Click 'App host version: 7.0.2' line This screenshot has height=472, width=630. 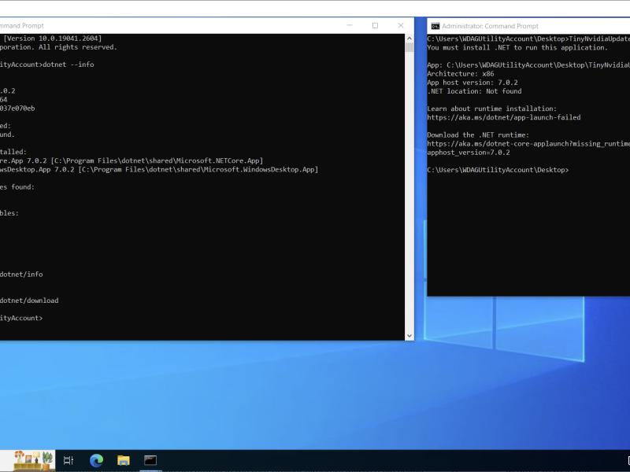point(472,83)
